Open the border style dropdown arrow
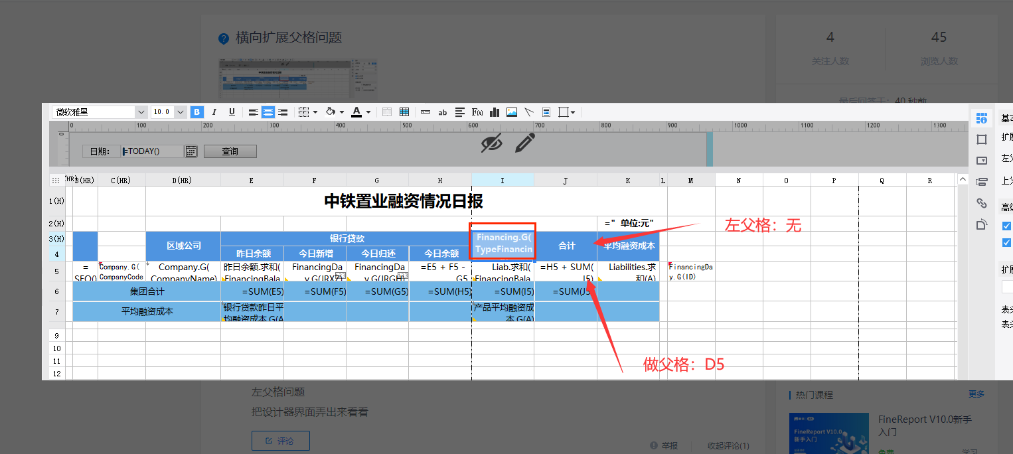 point(315,112)
